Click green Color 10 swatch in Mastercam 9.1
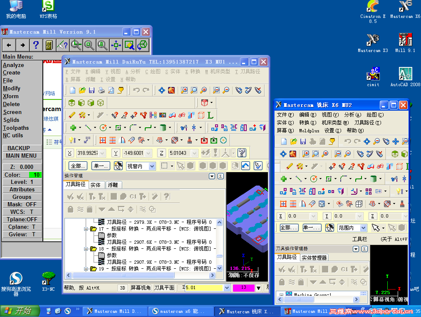421x317 pixels. coord(35,175)
